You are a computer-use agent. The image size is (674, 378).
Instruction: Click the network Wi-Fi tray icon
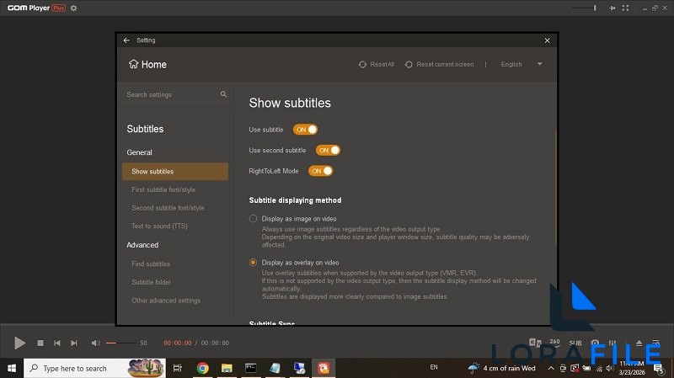click(x=599, y=368)
